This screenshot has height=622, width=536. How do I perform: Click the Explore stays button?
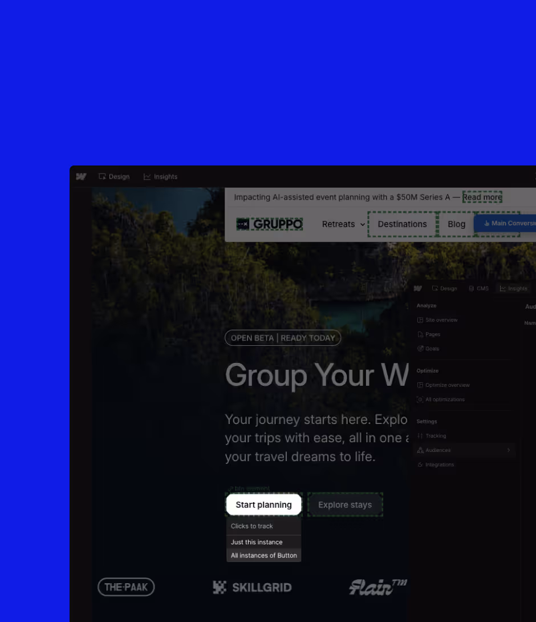[345, 504]
